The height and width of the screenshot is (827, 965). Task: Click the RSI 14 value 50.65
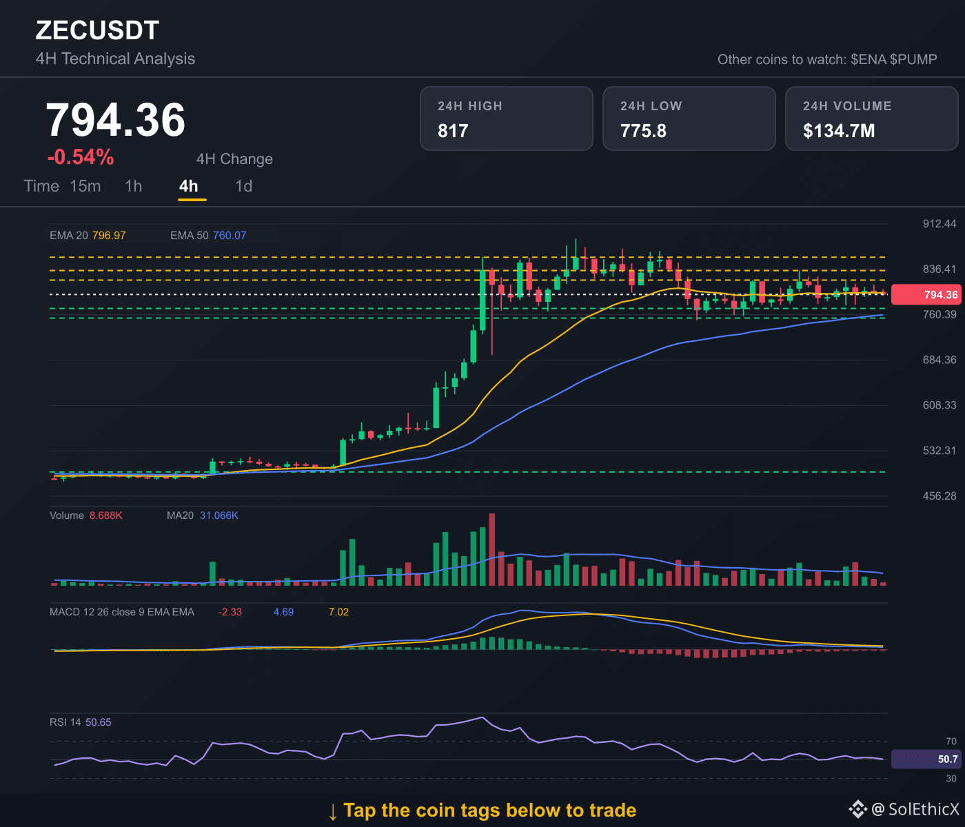click(99, 722)
